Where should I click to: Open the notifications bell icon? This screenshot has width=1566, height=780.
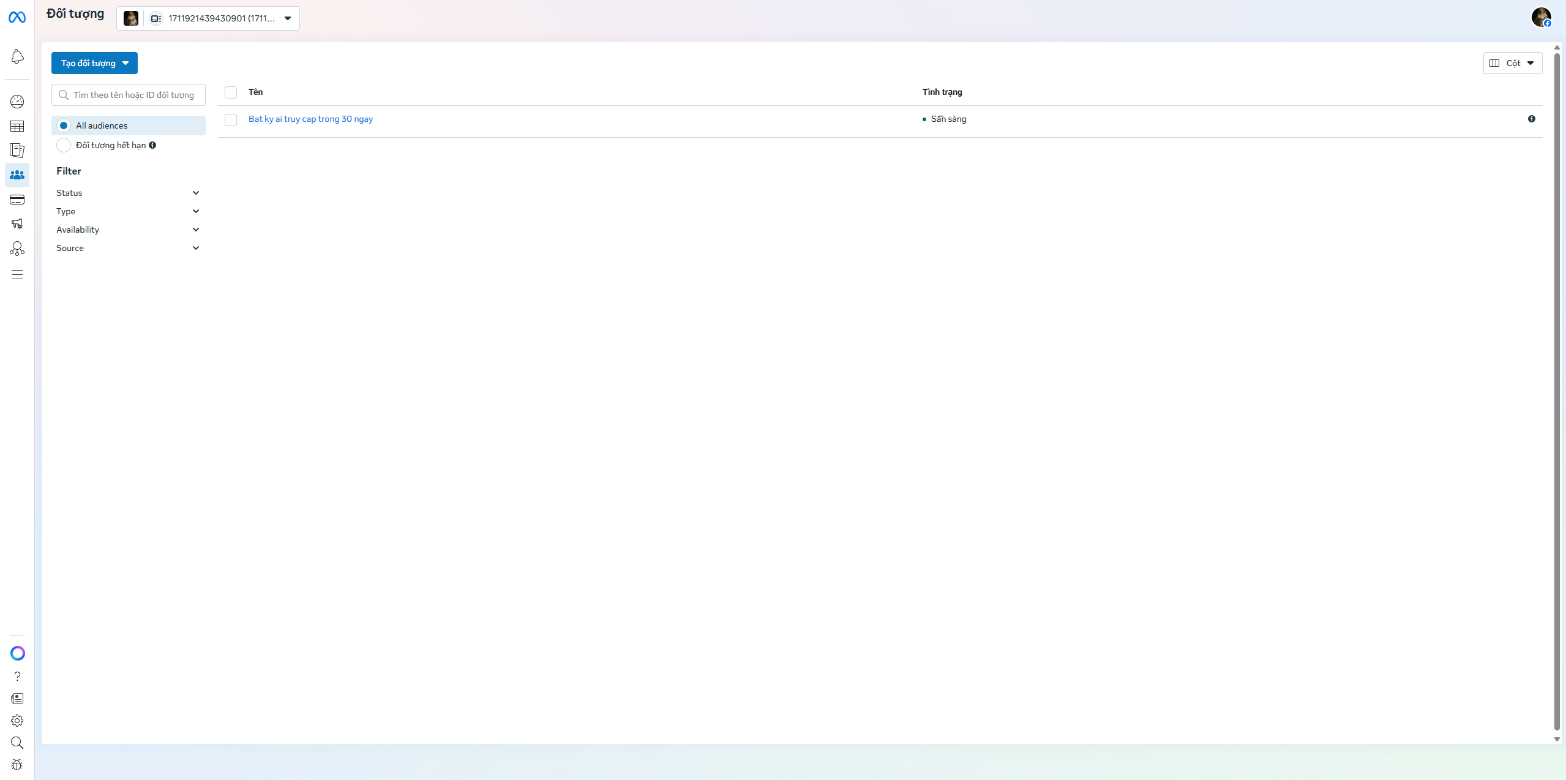tap(18, 56)
